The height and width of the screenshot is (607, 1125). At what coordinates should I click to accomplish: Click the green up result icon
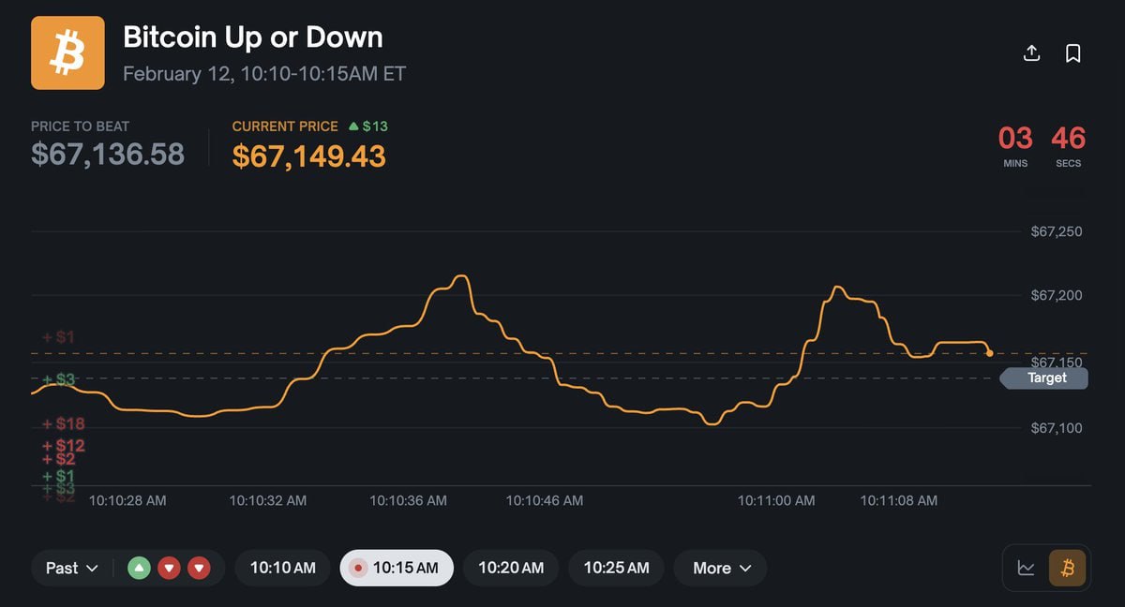pos(139,568)
